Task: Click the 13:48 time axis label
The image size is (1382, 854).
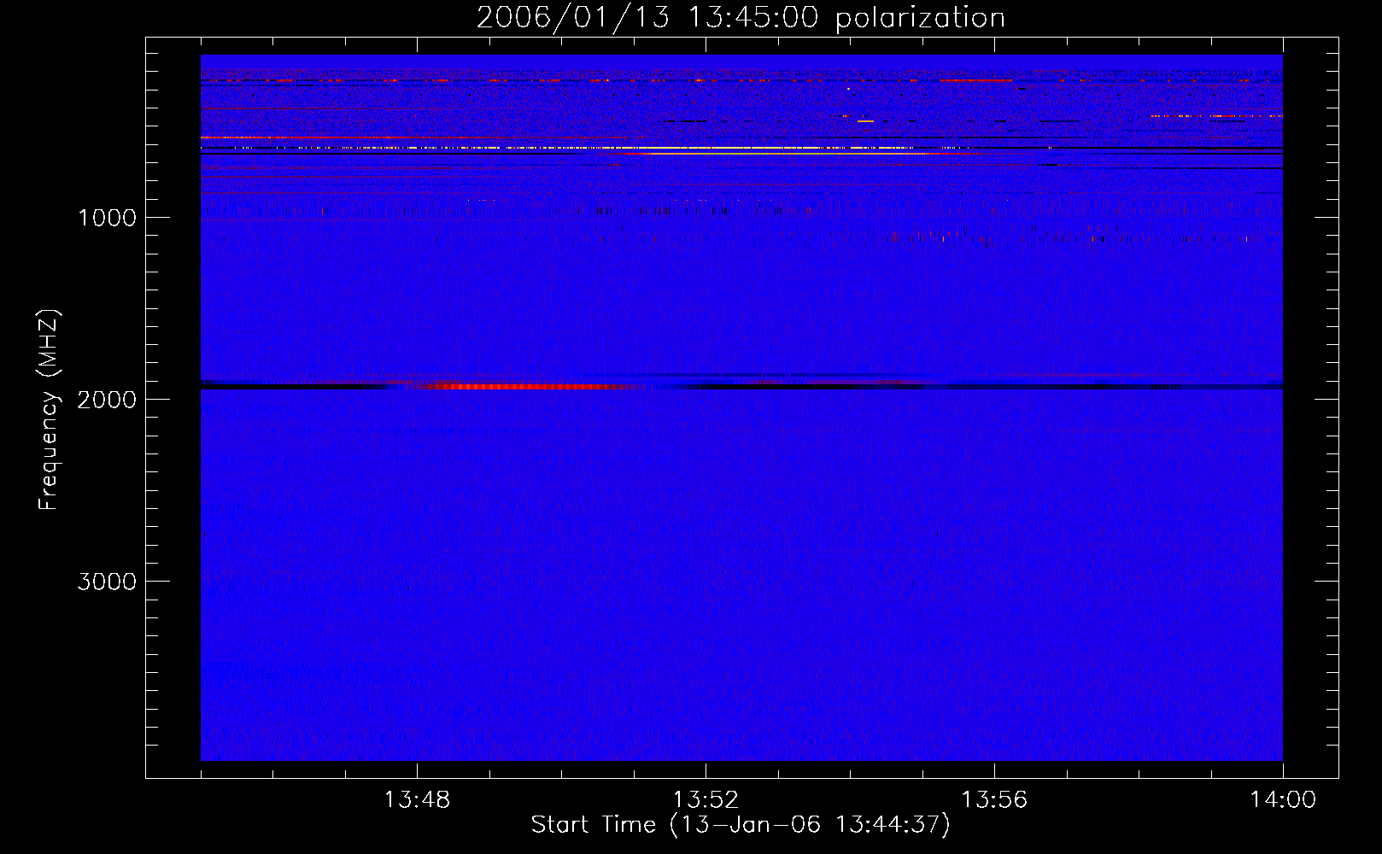Action: click(417, 800)
